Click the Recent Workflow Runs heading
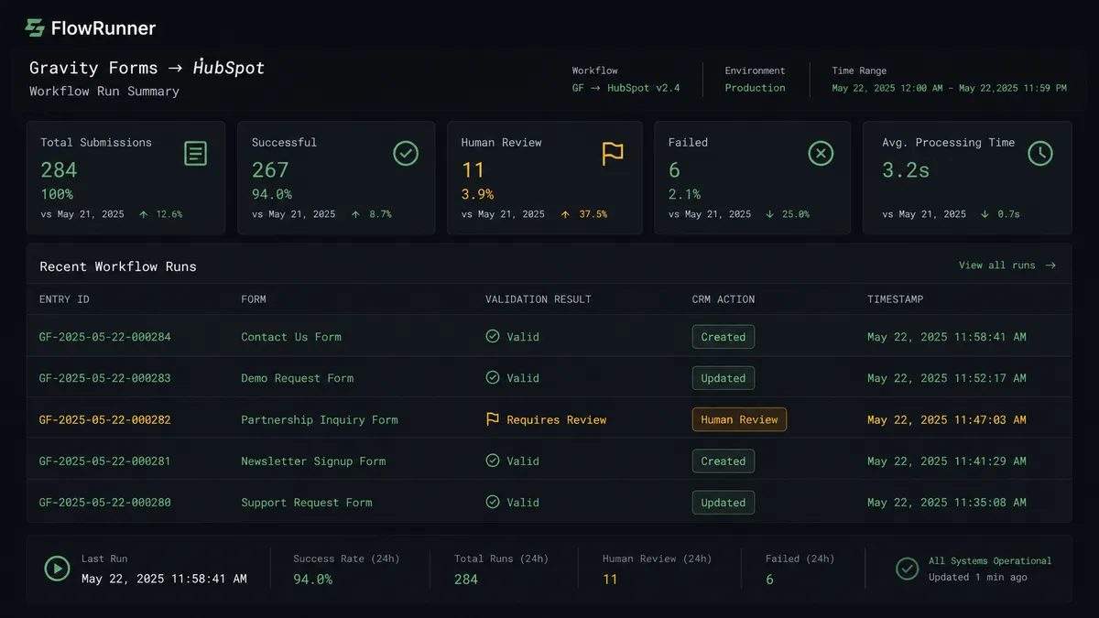Viewport: 1099px width, 618px height. 118,266
